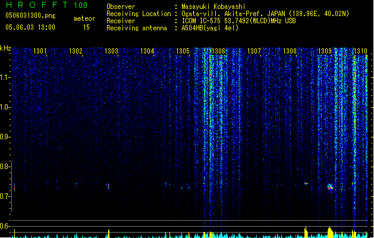Screen dimensions: 374x238
Task: Click the 1302 time marker
Action: (76, 51)
